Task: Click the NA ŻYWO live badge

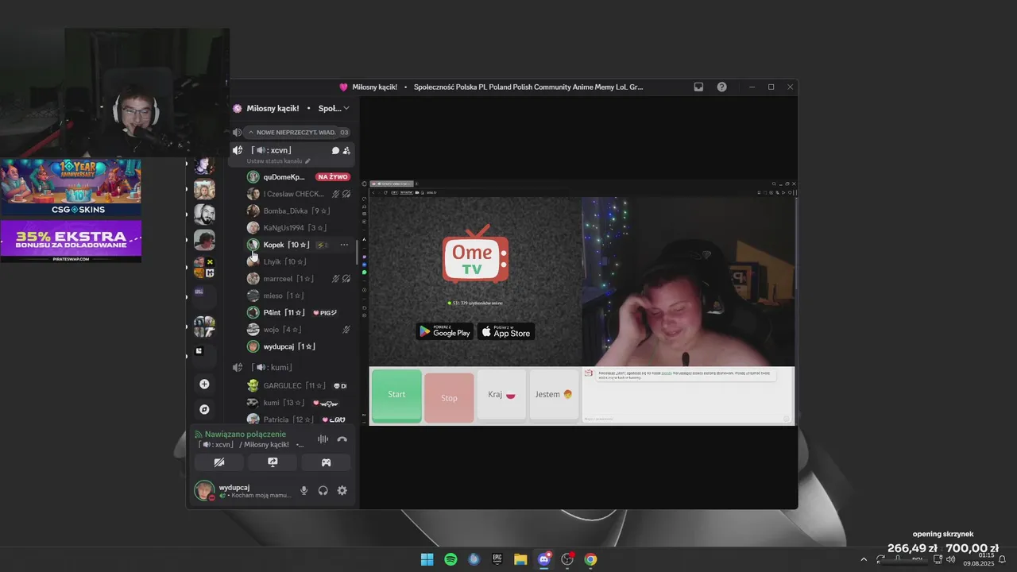Action: point(333,177)
